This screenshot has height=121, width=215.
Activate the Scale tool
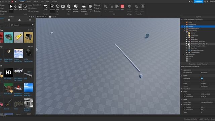pos(20,7)
